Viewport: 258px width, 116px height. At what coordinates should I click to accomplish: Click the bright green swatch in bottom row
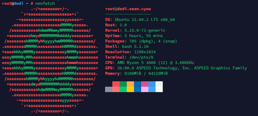click(x=123, y=89)
